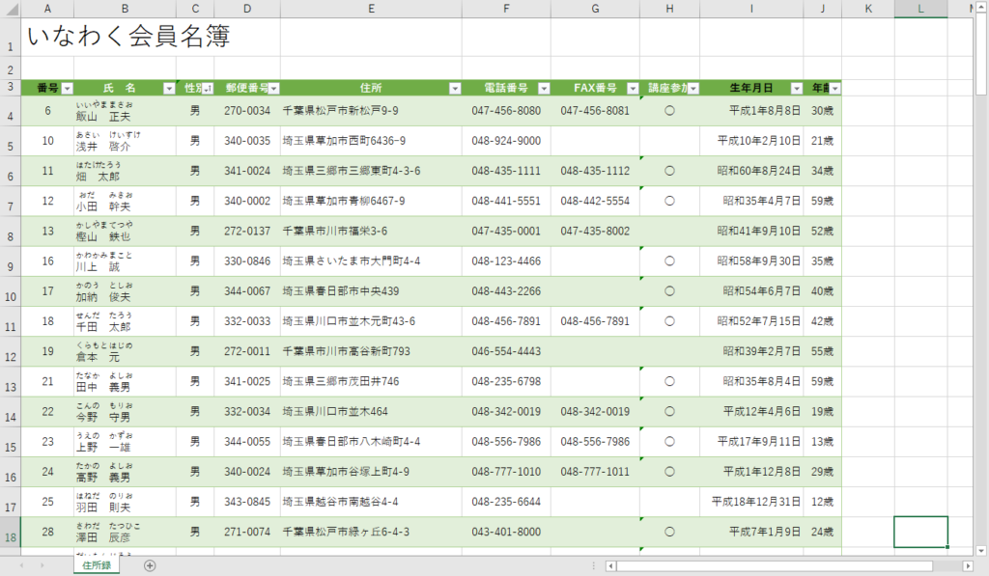The width and height of the screenshot is (989, 576).
Task: Open the 住所 column filter dropdown
Action: [455, 88]
